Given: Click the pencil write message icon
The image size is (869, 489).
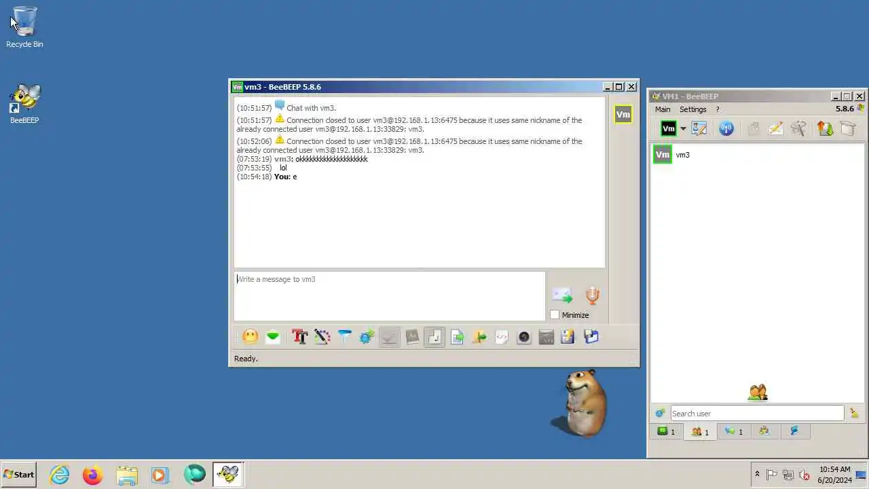Looking at the screenshot, I should [x=776, y=128].
